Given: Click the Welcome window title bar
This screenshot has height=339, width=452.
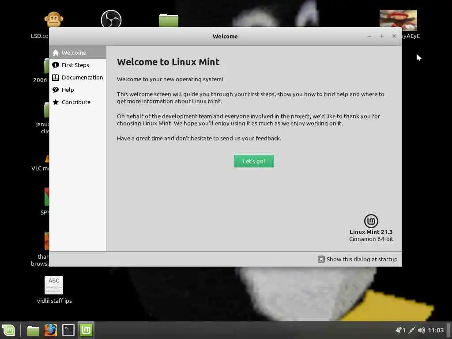Looking at the screenshot, I should click(x=225, y=36).
